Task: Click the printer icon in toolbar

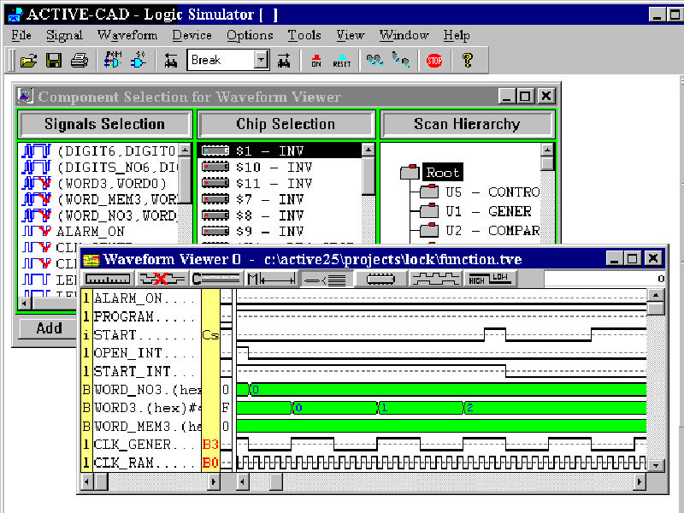Action: coord(80,60)
